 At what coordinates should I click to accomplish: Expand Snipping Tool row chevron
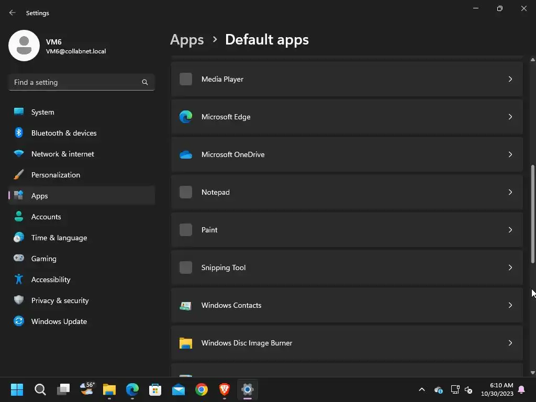coord(510,267)
